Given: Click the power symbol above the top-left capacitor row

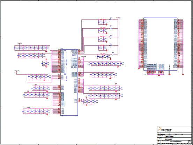Looking at the screenshot, I should 20,44.
